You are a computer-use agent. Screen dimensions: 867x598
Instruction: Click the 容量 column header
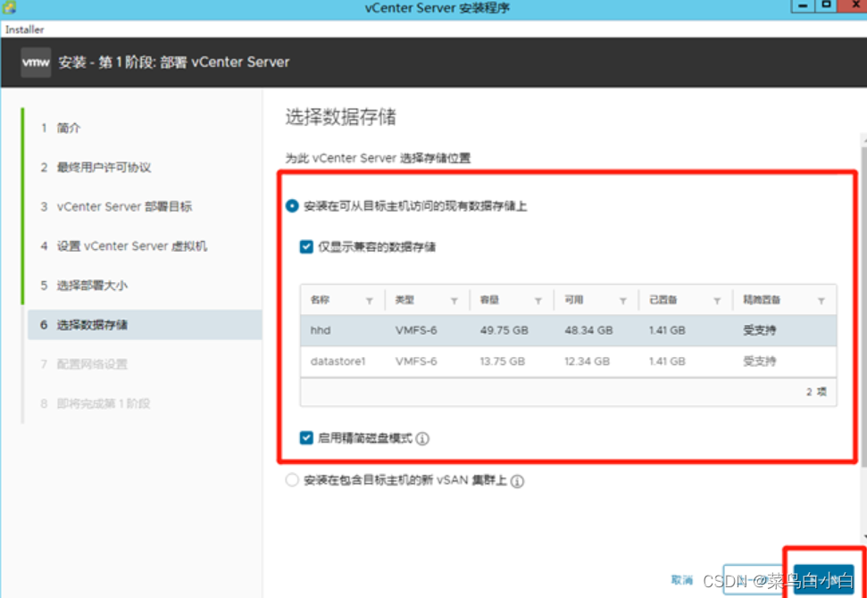(x=489, y=300)
